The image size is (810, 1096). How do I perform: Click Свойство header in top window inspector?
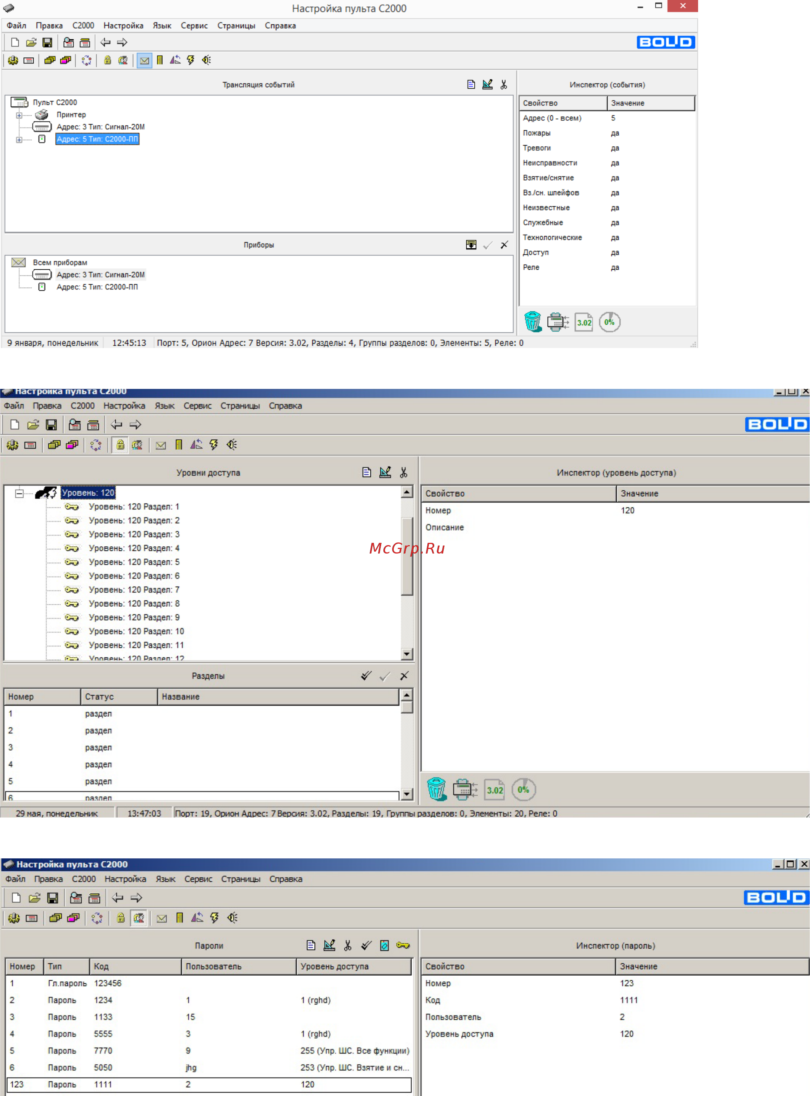pyautogui.click(x=563, y=103)
